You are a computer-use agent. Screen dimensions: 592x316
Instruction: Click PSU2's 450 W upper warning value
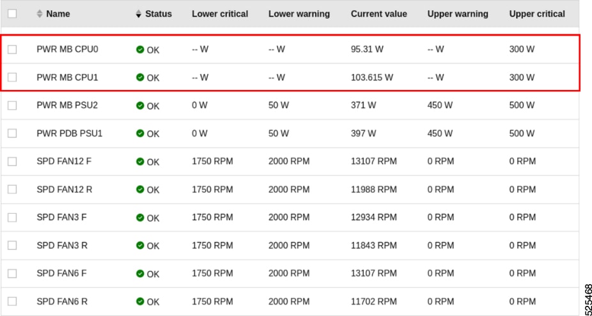click(x=440, y=105)
